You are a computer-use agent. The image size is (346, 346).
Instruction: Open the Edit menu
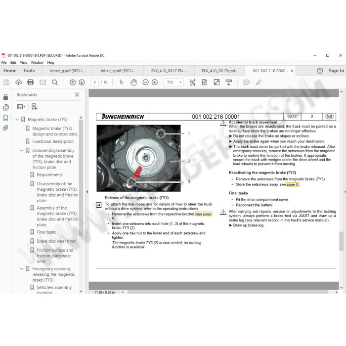tap(13, 63)
